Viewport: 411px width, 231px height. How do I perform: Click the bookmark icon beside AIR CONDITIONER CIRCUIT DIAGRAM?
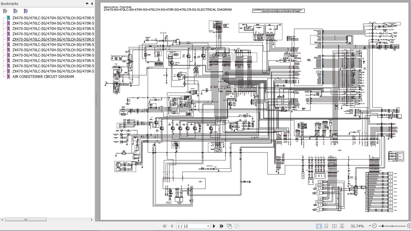(9, 76)
